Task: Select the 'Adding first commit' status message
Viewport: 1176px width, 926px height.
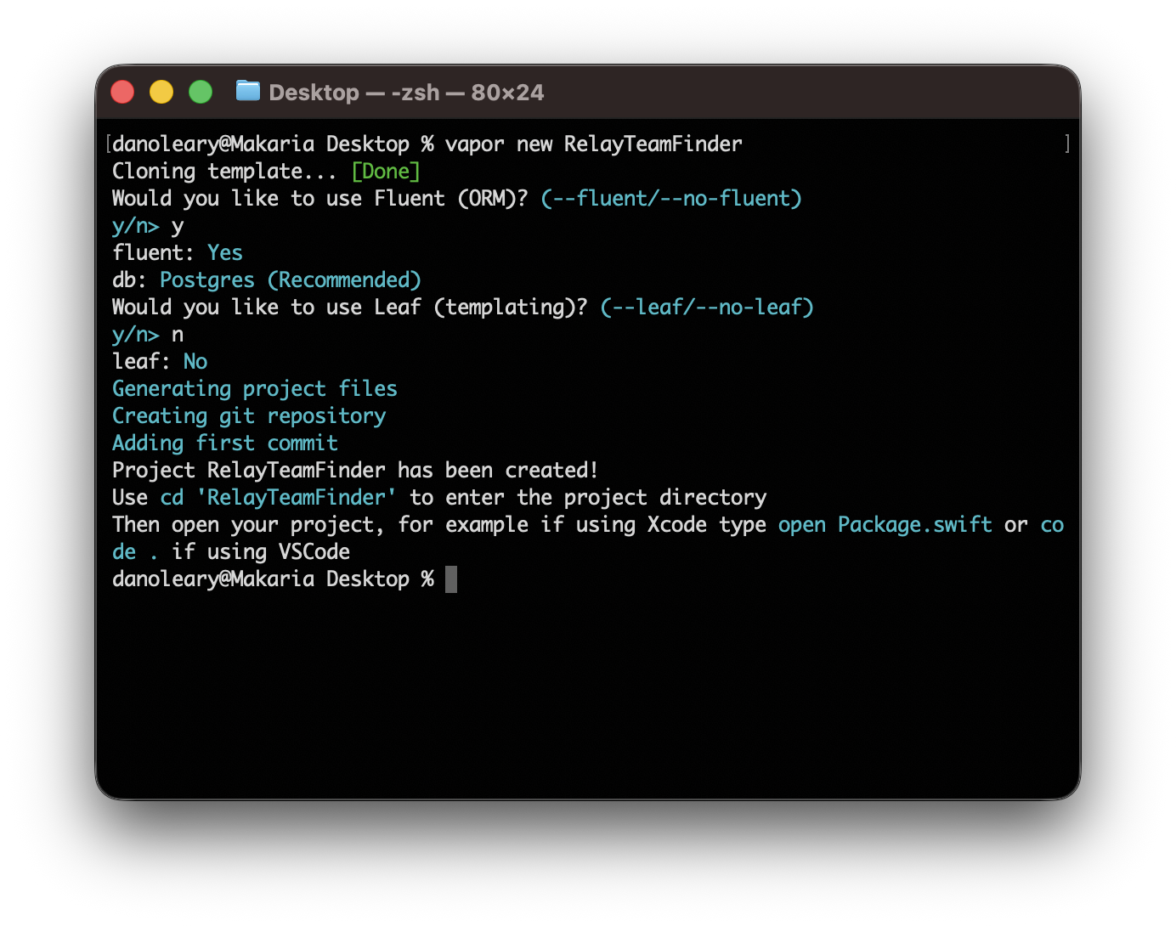Action: [223, 443]
